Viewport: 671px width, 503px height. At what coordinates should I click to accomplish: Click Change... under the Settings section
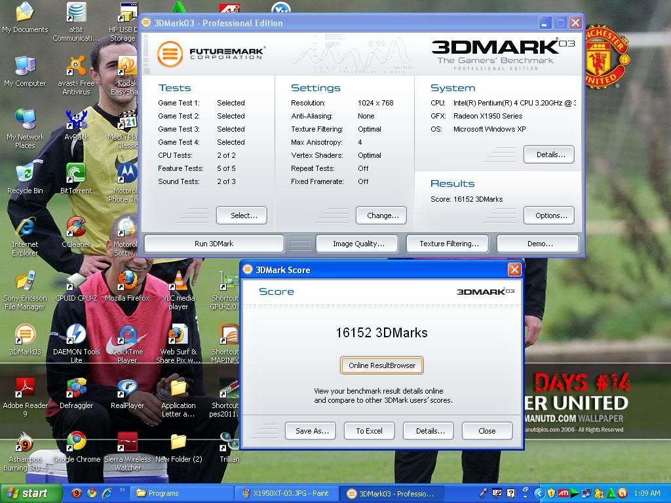pyautogui.click(x=381, y=215)
